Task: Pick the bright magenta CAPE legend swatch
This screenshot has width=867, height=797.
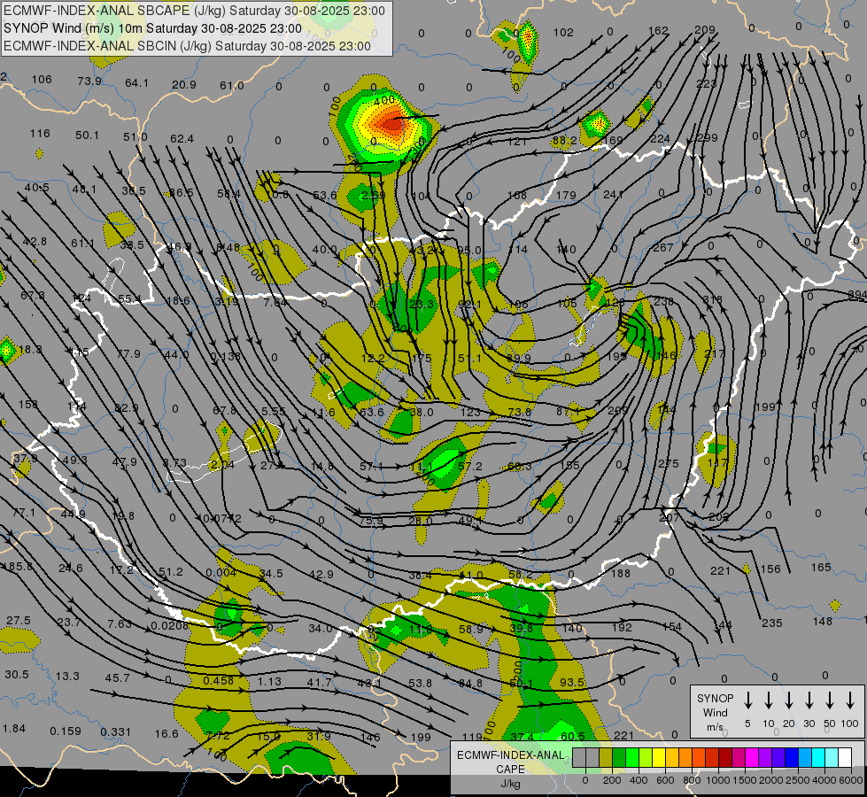Action: (x=752, y=758)
